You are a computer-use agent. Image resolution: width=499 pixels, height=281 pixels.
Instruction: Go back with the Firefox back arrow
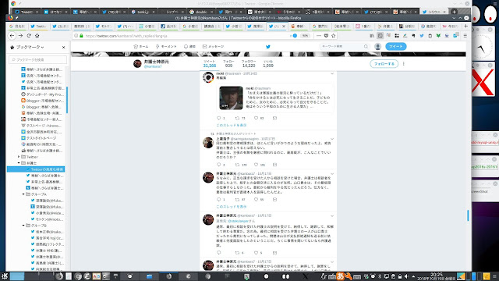pos(12,36)
